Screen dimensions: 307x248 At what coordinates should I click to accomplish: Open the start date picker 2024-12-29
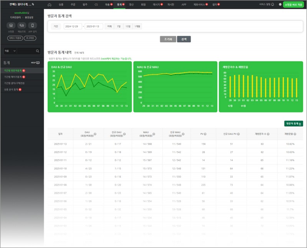[x=73, y=26]
